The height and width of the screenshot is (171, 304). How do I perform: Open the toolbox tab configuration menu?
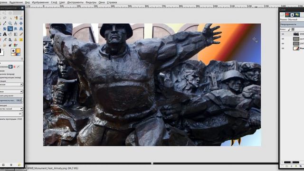[x=22, y=58]
